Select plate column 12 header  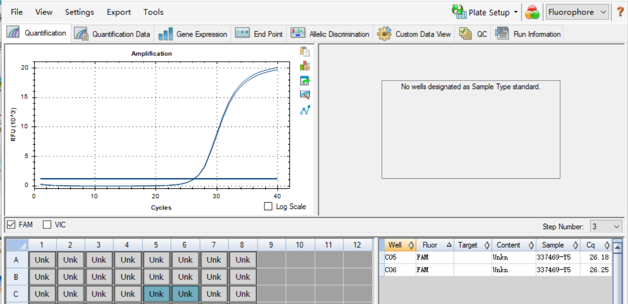[357, 245]
